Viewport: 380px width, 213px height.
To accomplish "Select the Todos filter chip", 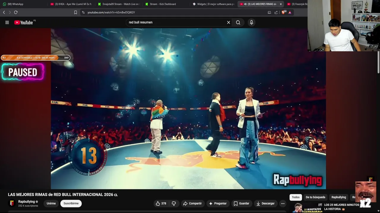I will point(296,197).
